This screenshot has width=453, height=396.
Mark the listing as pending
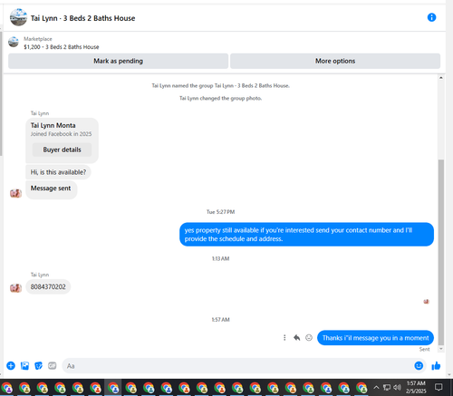tap(118, 61)
